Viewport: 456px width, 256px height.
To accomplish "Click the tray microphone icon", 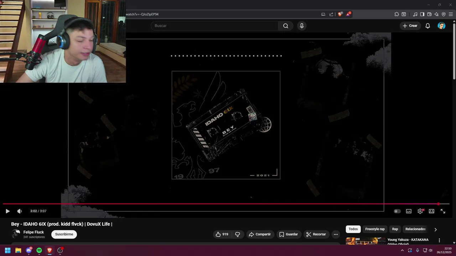I will [x=418, y=250].
